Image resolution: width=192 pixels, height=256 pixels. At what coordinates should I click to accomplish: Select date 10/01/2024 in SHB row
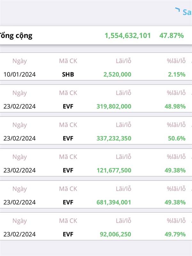pos(20,75)
